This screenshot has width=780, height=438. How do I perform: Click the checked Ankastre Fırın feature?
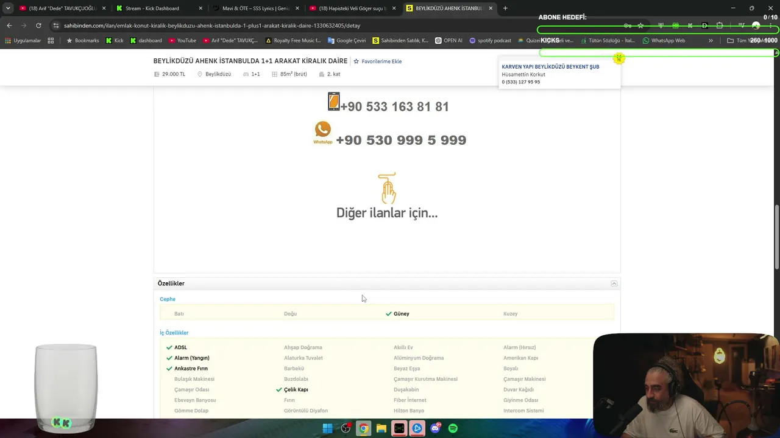pyautogui.click(x=187, y=369)
